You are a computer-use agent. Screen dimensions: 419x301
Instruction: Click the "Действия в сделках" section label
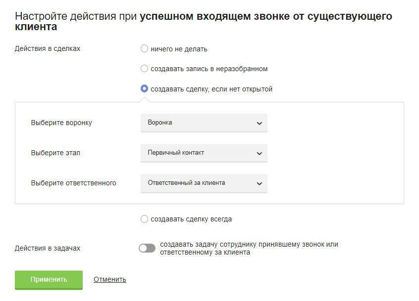pyautogui.click(x=48, y=49)
